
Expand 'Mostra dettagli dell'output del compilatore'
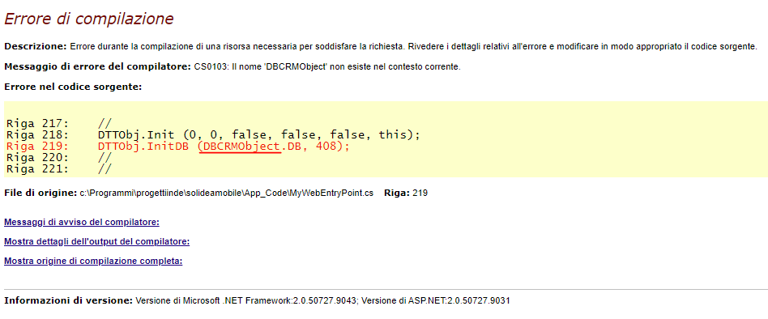(x=96, y=242)
